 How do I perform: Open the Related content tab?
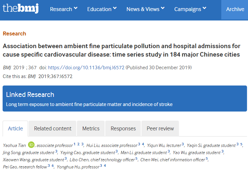point(53,128)
